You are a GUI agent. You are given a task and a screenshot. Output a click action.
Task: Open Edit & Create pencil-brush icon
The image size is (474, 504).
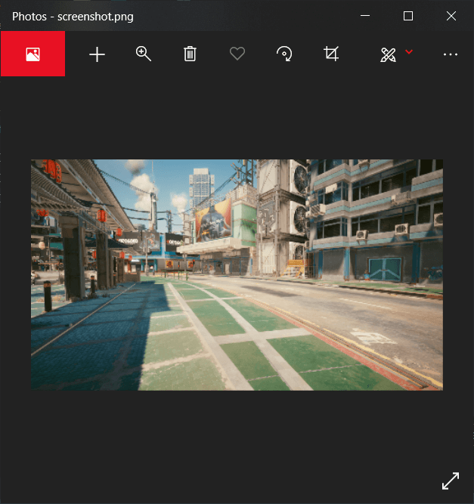[388, 54]
